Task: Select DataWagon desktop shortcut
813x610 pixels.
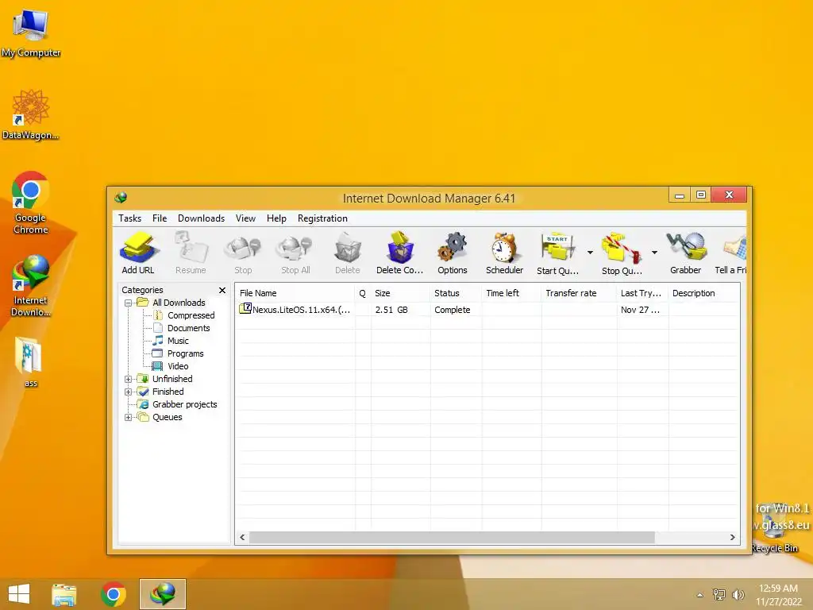Action: pyautogui.click(x=31, y=114)
